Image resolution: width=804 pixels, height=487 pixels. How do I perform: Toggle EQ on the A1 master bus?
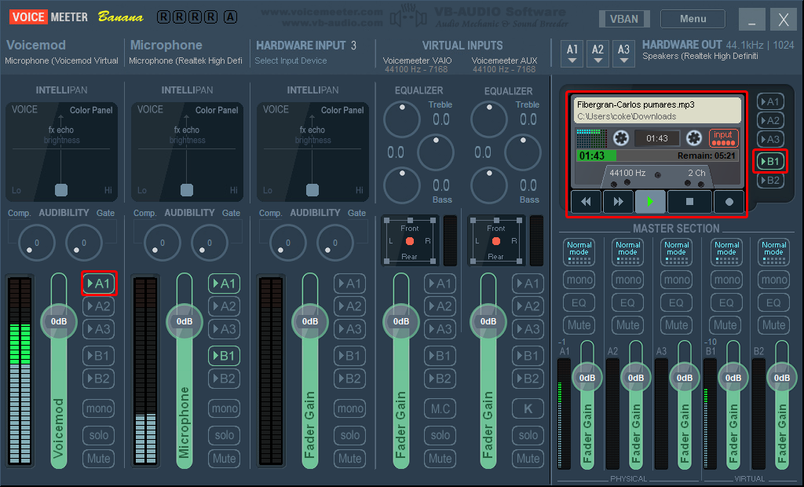pyautogui.click(x=579, y=302)
